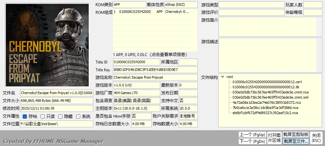Click the ROM组成 list row for 010006C025542000
The width and height of the screenshot is (325, 146).
tap(155, 12)
